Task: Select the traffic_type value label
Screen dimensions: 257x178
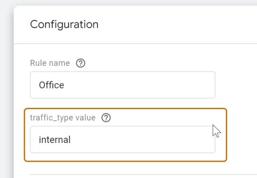Action: click(x=63, y=118)
